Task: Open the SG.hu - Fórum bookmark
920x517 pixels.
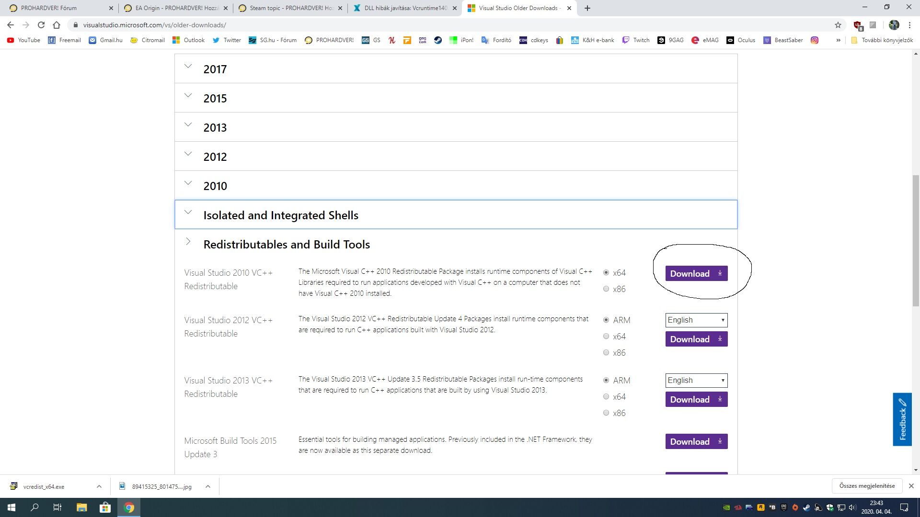Action: click(x=273, y=40)
